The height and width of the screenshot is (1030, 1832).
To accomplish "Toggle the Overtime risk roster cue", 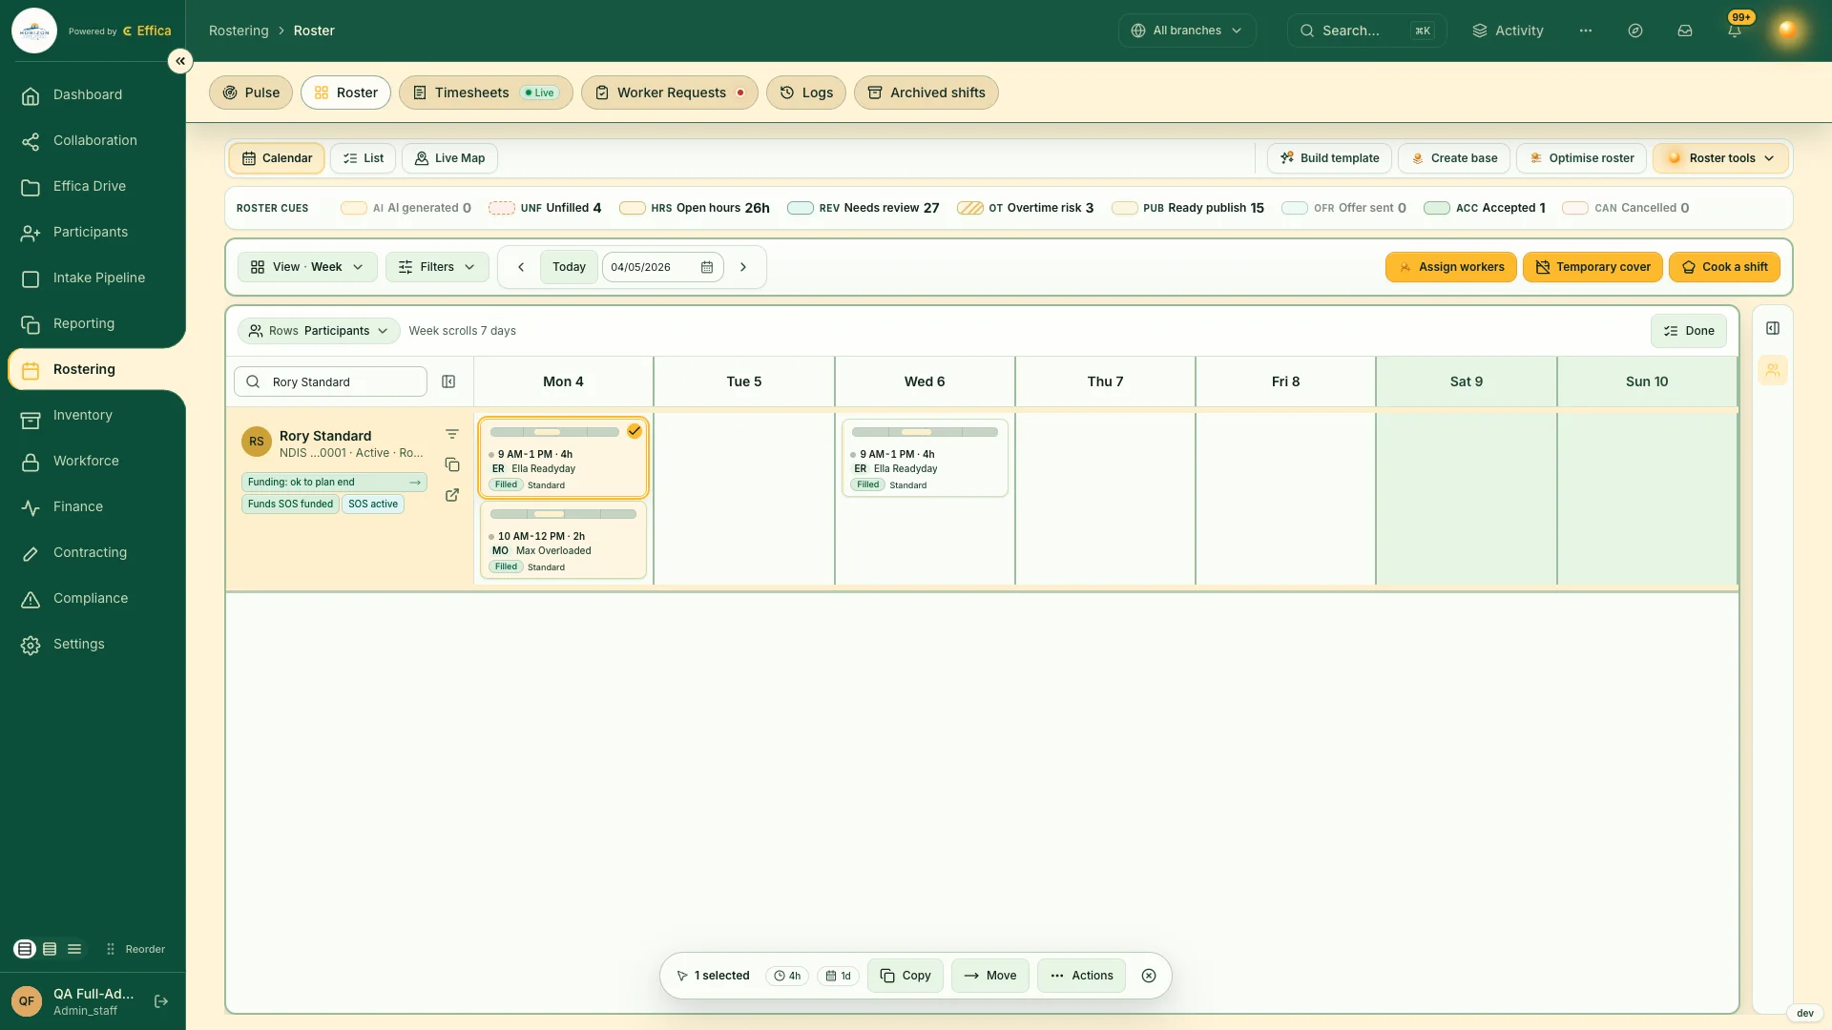I will (x=1026, y=208).
